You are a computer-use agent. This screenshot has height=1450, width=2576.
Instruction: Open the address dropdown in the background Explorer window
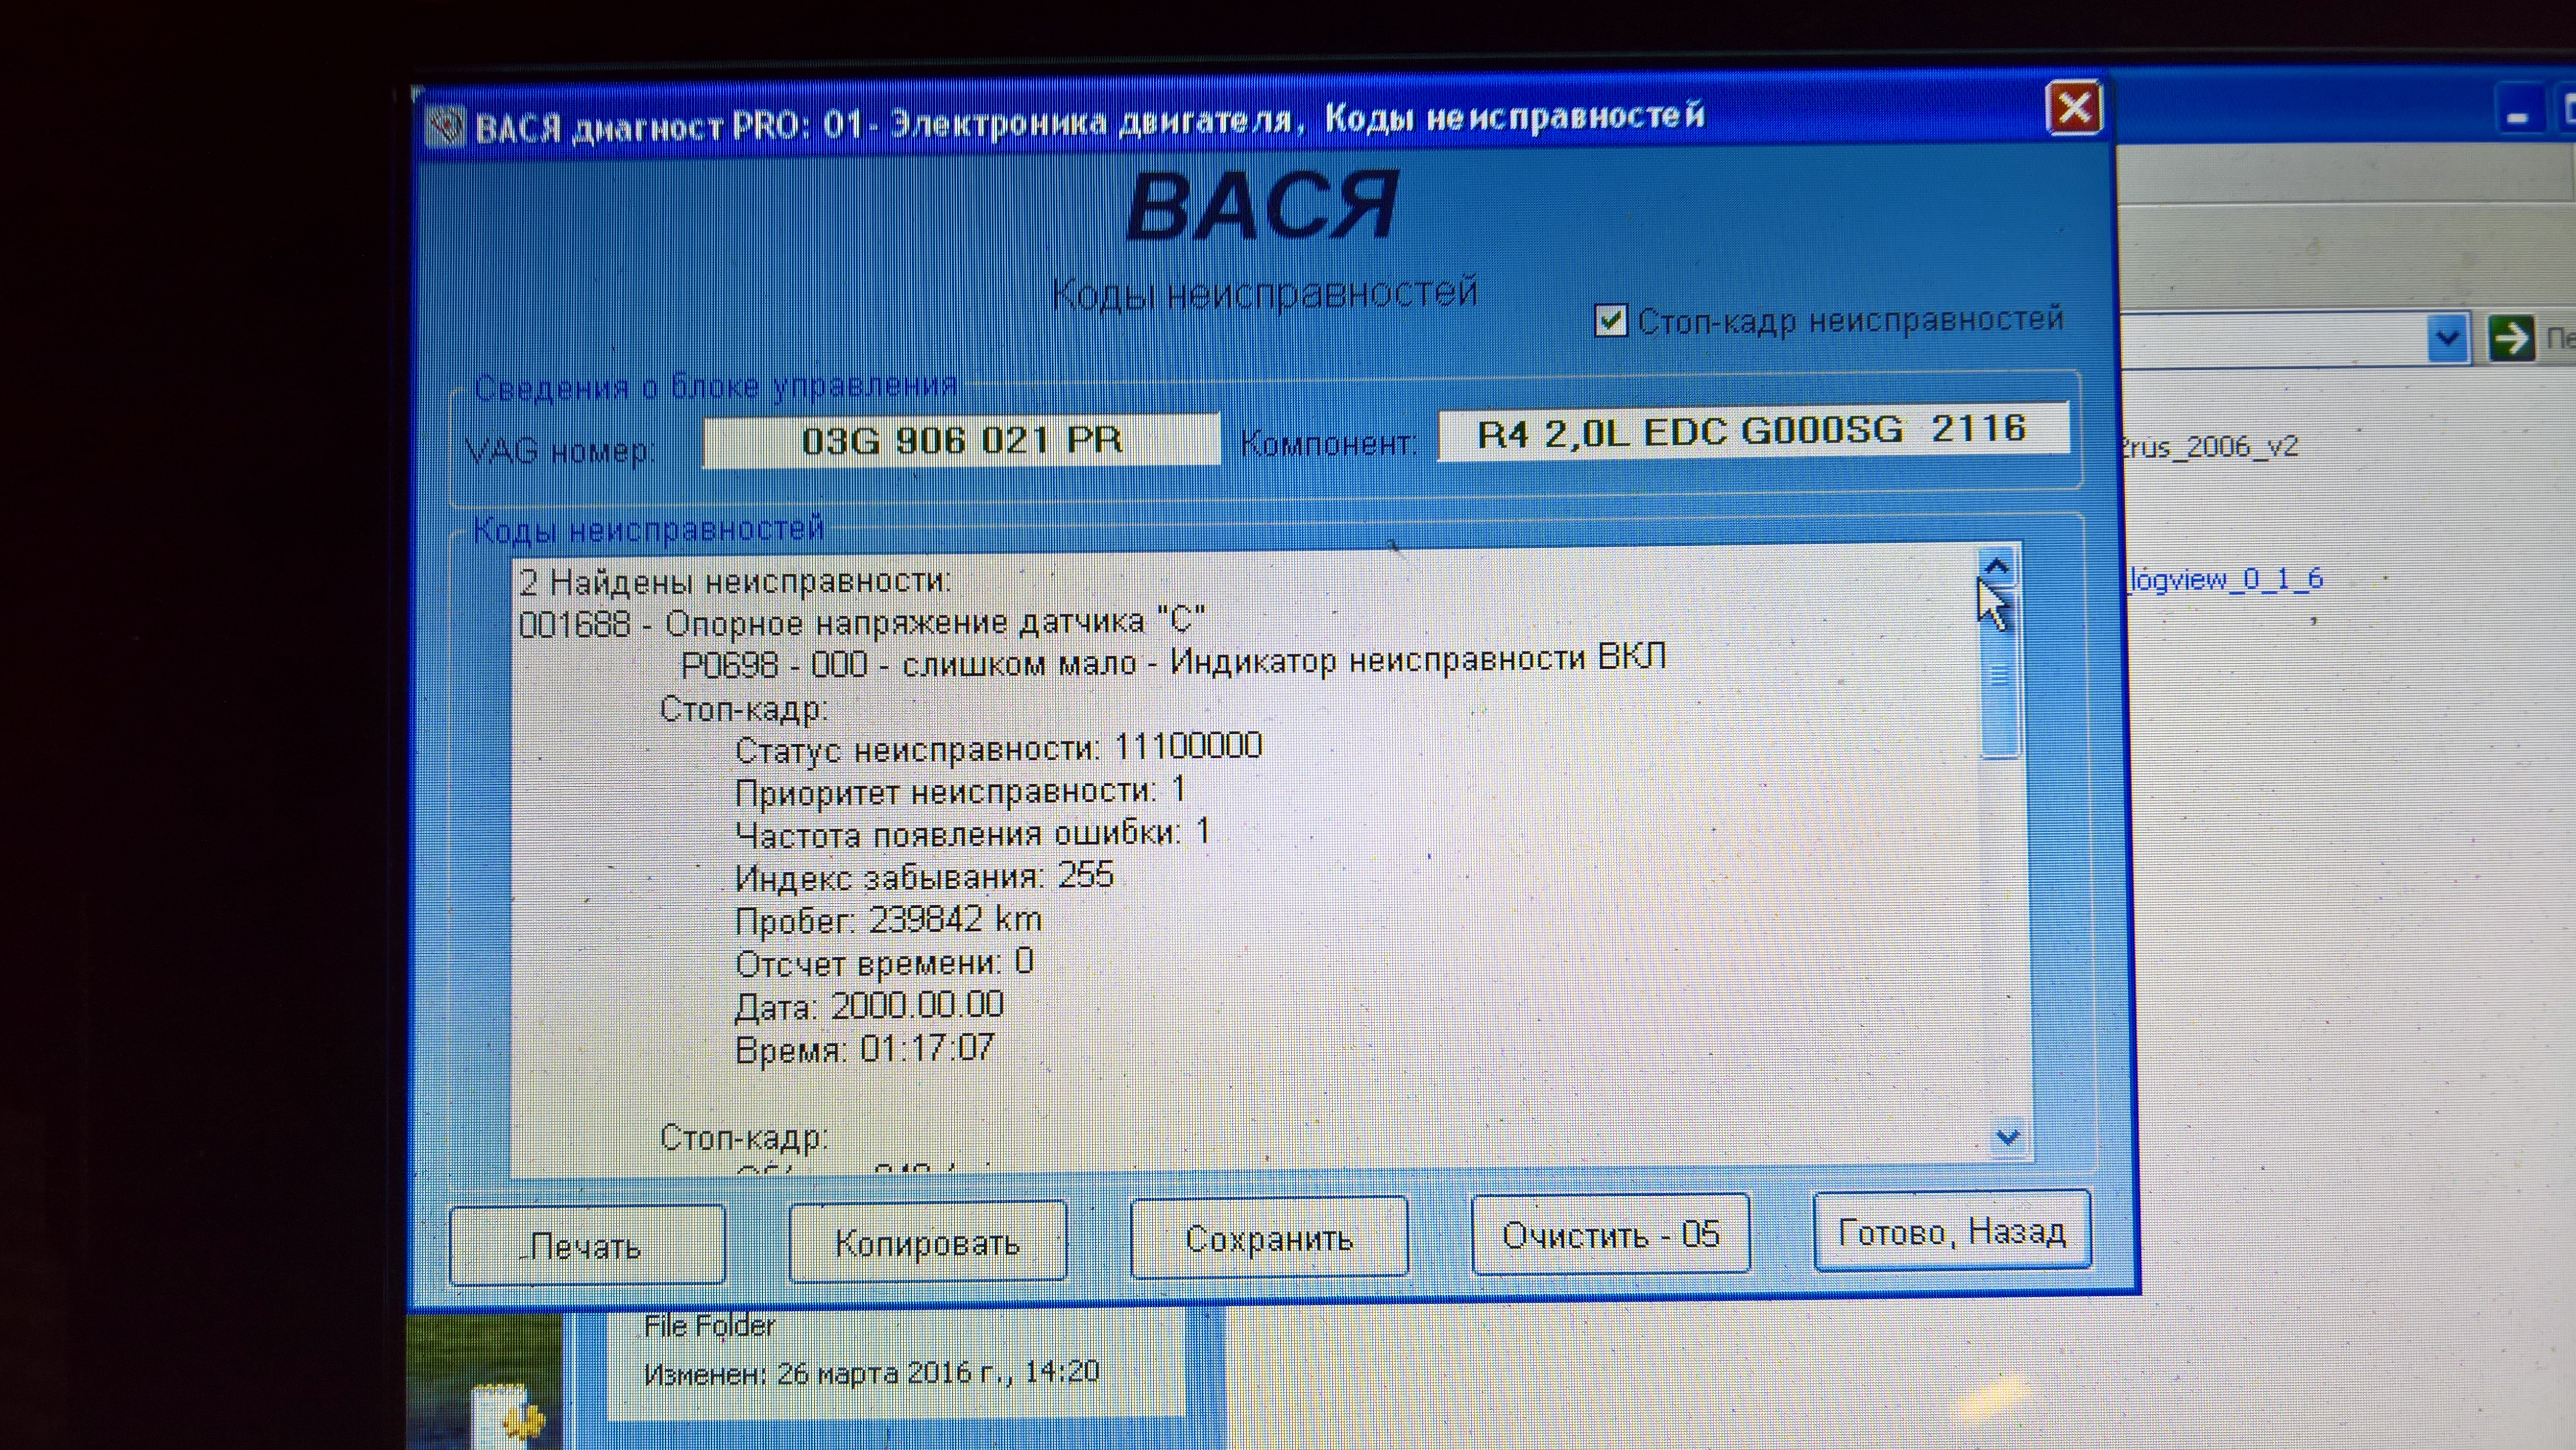[x=2447, y=339]
